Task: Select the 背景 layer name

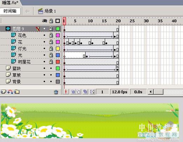Action: tap(16, 82)
